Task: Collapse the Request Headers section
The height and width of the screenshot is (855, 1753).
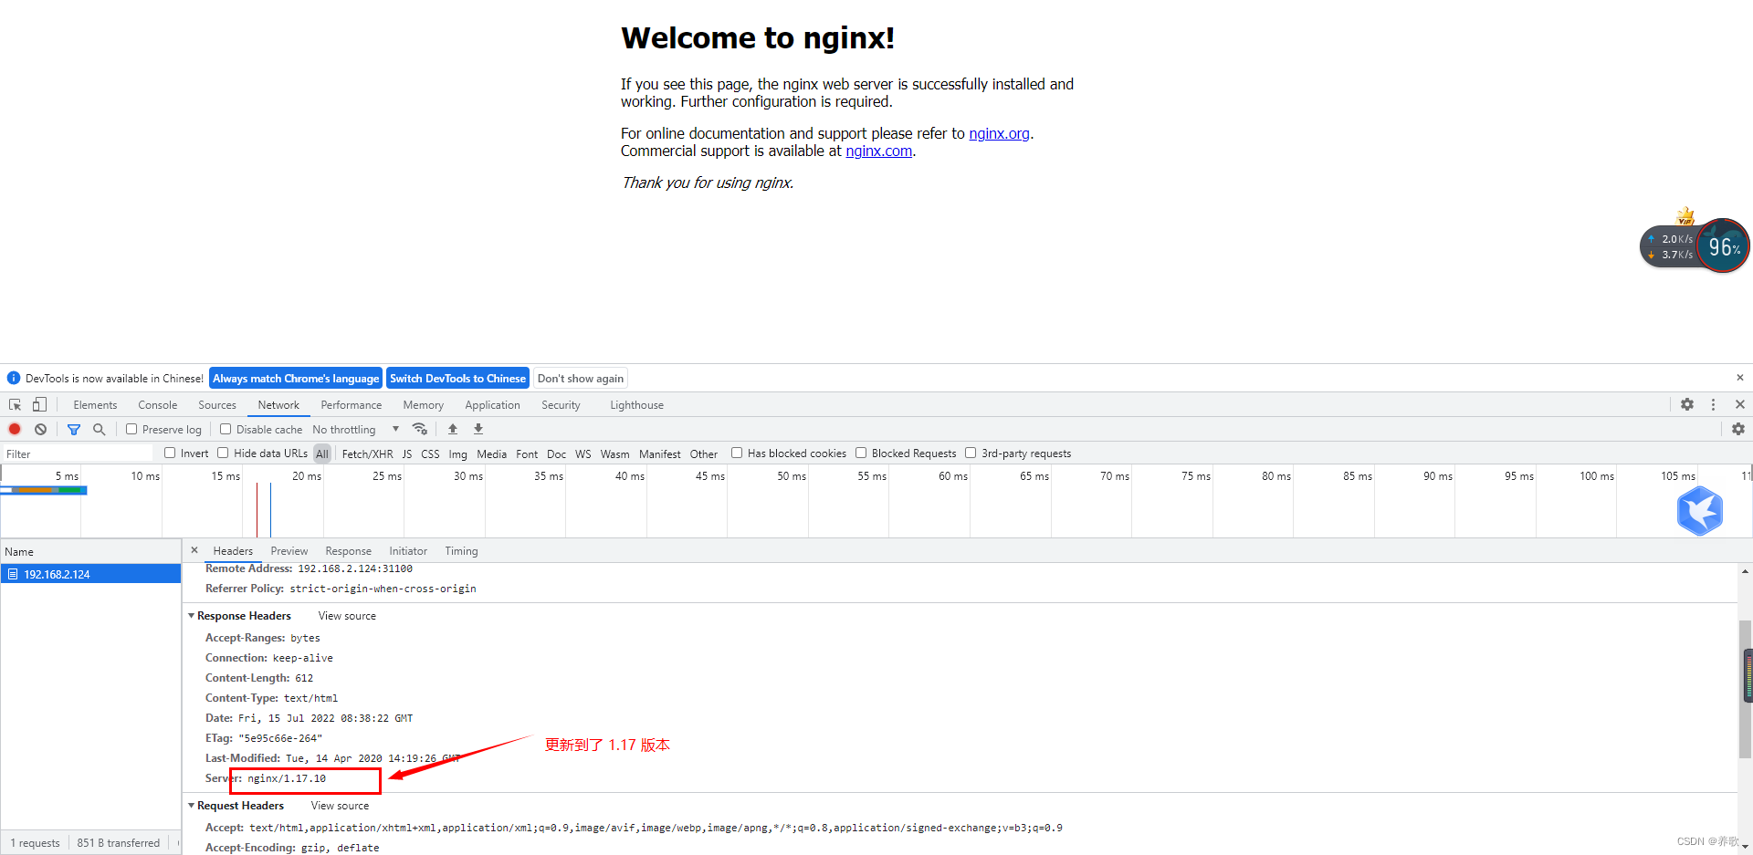Action: pyautogui.click(x=192, y=806)
